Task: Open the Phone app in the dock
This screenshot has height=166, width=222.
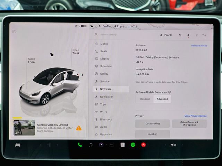Action: (x=80, y=145)
